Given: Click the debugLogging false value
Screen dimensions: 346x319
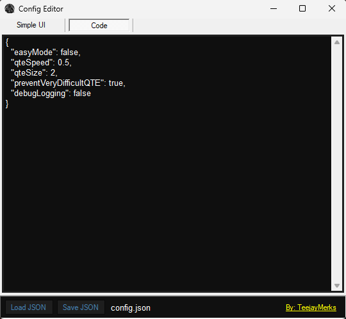Looking at the screenshot, I should 82,94.
